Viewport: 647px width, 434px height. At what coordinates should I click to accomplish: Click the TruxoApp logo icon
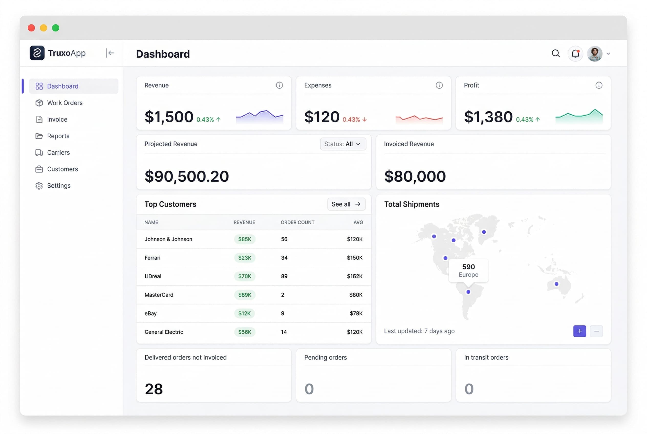click(37, 53)
